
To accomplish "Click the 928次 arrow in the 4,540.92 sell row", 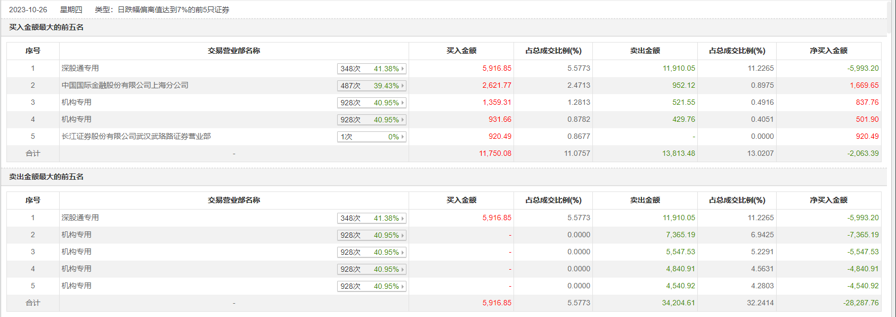I will (403, 286).
